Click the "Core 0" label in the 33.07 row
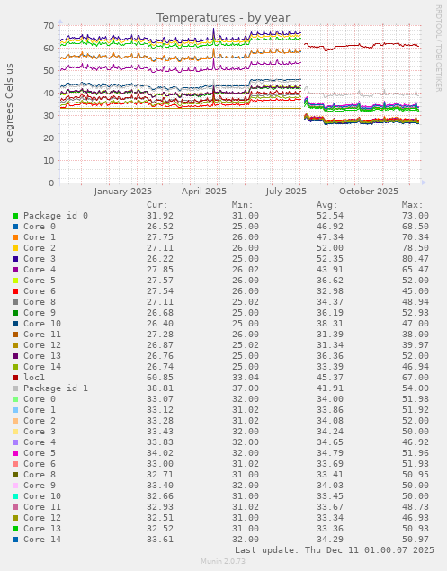447x571 pixels. point(40,399)
